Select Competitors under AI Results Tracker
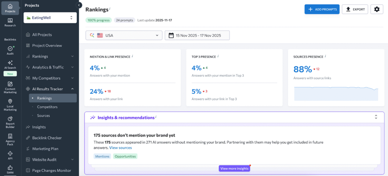This screenshot has width=388, height=176. pyautogui.click(x=45, y=107)
